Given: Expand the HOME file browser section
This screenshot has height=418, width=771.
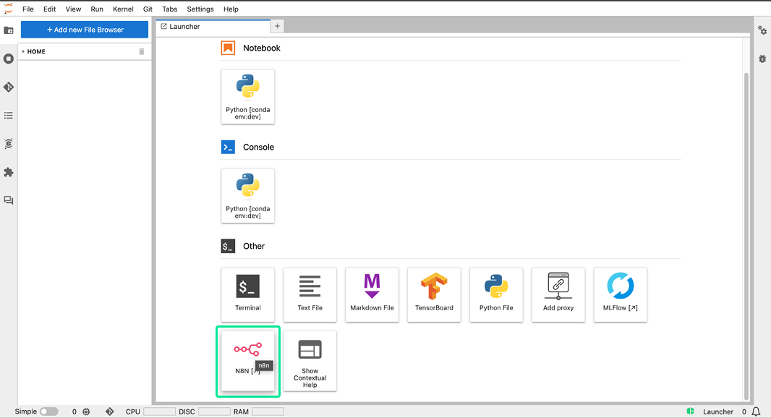Looking at the screenshot, I should [23, 51].
